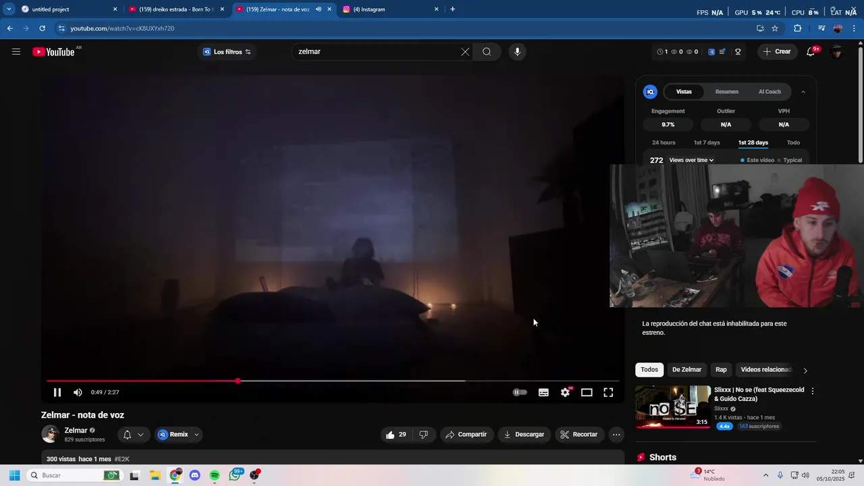The width and height of the screenshot is (864, 486).
Task: Click the vidIQ clock counter
Action: (662, 52)
